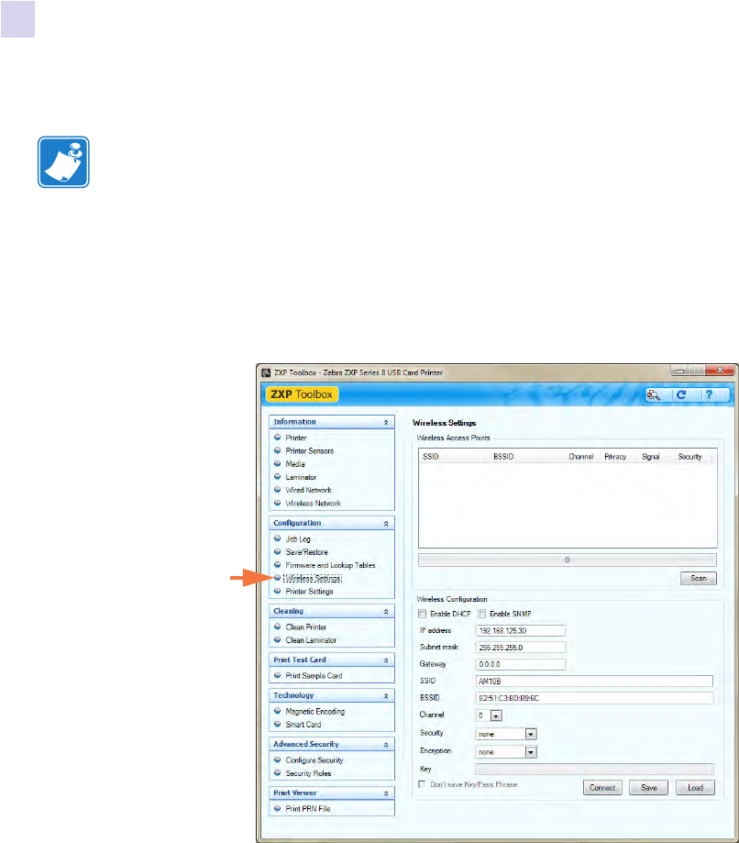The height and width of the screenshot is (843, 739).
Task: Click the bullet icon beside Print PRN File
Action: 277,808
